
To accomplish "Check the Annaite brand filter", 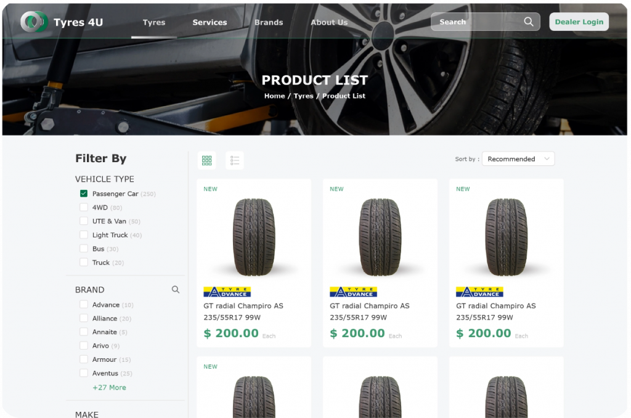I will [84, 332].
